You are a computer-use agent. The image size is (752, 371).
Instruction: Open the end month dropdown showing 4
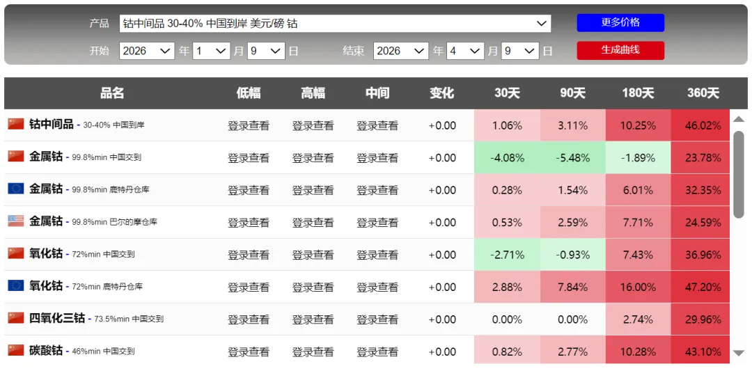pos(465,51)
